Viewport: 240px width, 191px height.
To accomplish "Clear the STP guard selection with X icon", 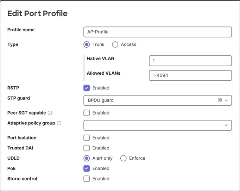I will [220, 100].
